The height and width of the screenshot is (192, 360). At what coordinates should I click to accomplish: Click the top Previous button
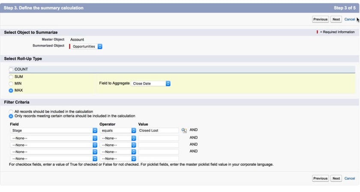pyautogui.click(x=320, y=19)
